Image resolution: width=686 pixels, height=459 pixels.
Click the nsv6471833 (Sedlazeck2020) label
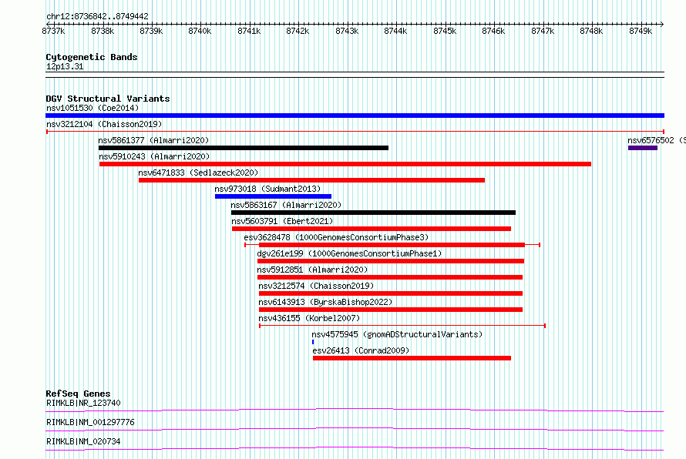(198, 173)
